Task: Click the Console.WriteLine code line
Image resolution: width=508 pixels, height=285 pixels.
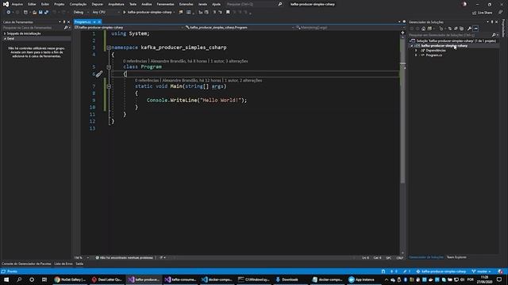Action: click(x=197, y=101)
